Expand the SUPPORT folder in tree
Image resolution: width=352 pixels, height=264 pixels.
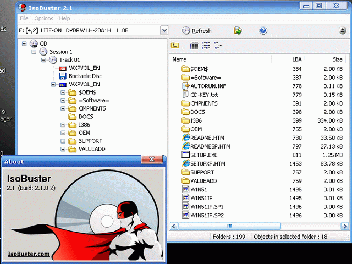point(63,141)
